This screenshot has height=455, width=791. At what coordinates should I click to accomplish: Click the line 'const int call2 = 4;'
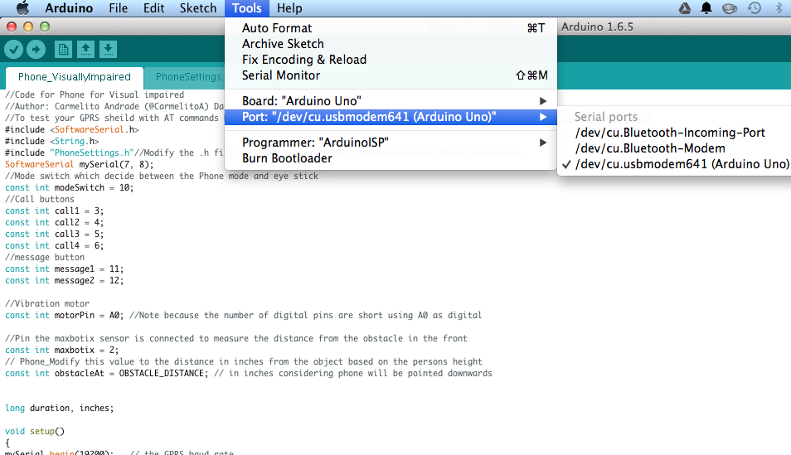pyautogui.click(x=54, y=222)
